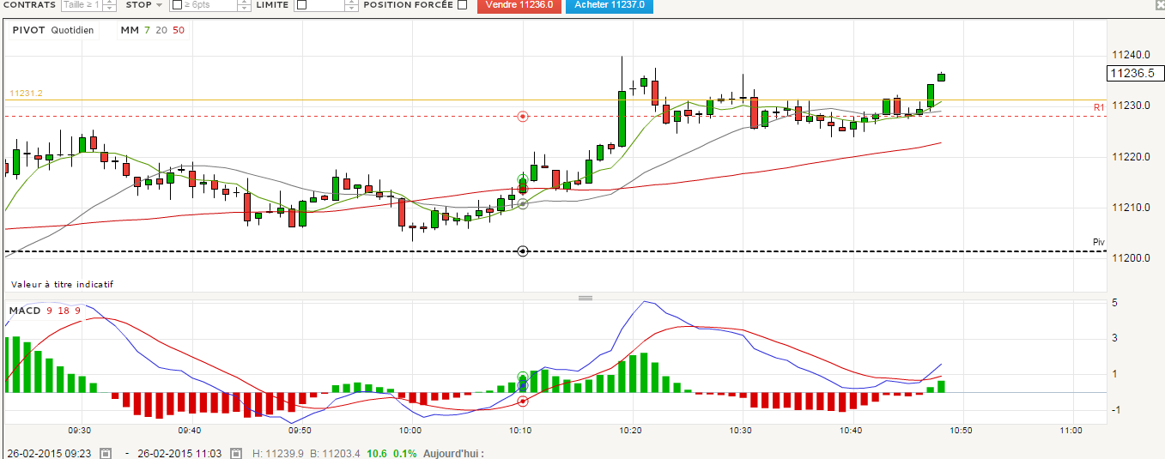
Task: Tick the Position forcée checkbox
Action: pos(462,5)
